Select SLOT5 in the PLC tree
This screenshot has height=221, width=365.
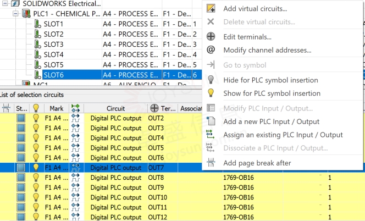point(53,65)
